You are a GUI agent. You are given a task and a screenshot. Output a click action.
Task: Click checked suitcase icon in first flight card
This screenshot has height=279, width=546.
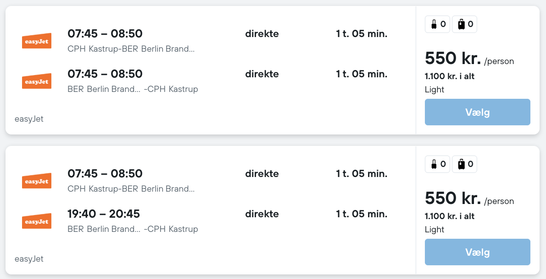[461, 24]
